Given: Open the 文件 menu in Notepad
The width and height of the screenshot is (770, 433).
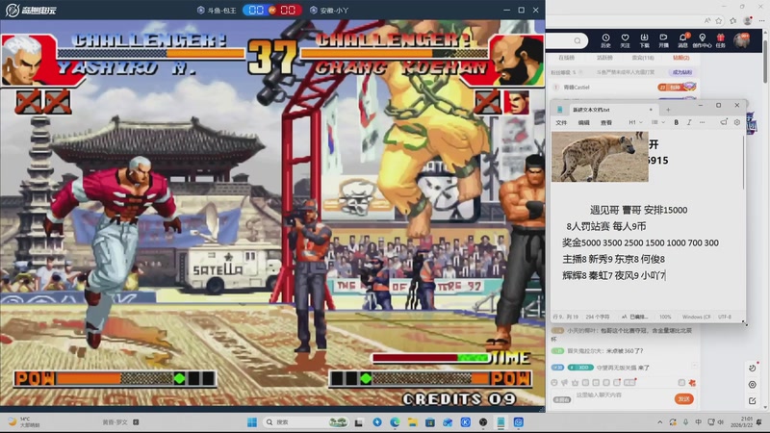Looking at the screenshot, I should click(561, 123).
